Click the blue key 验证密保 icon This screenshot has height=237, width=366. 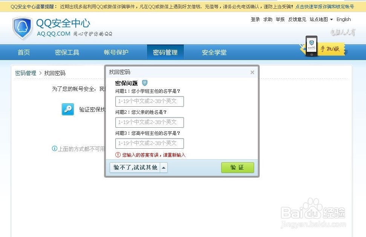pos(68,109)
